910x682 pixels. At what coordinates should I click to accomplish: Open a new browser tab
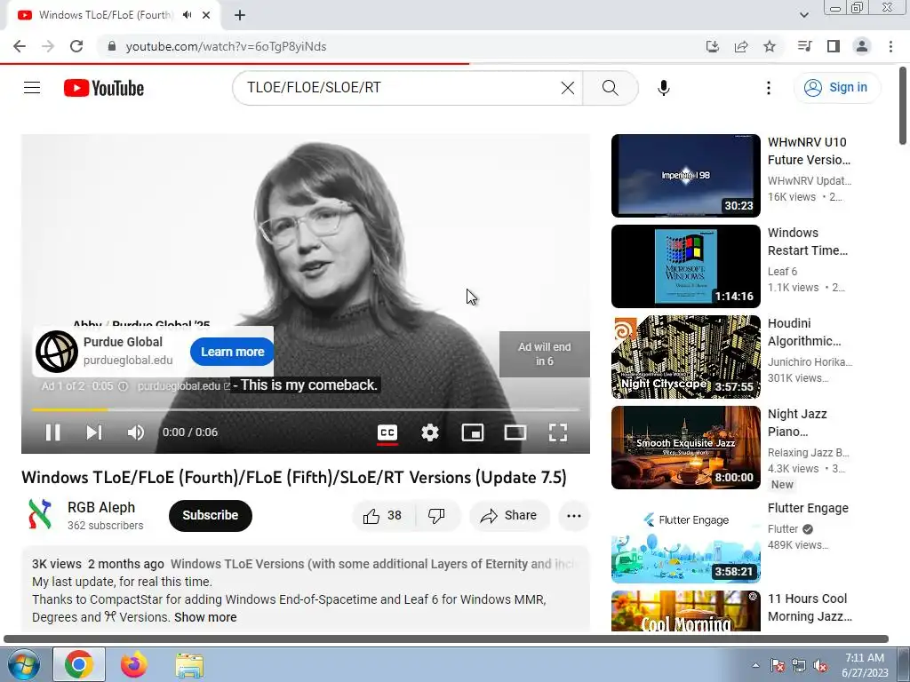(x=240, y=16)
